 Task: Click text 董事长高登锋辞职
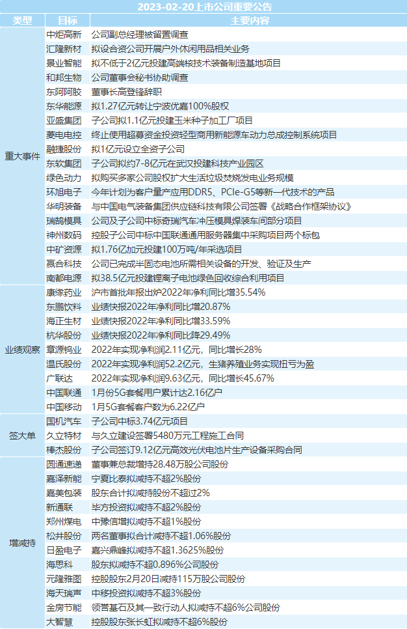coord(127,92)
